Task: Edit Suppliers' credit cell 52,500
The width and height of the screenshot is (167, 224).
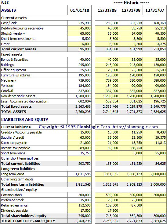Action: pos(131,137)
